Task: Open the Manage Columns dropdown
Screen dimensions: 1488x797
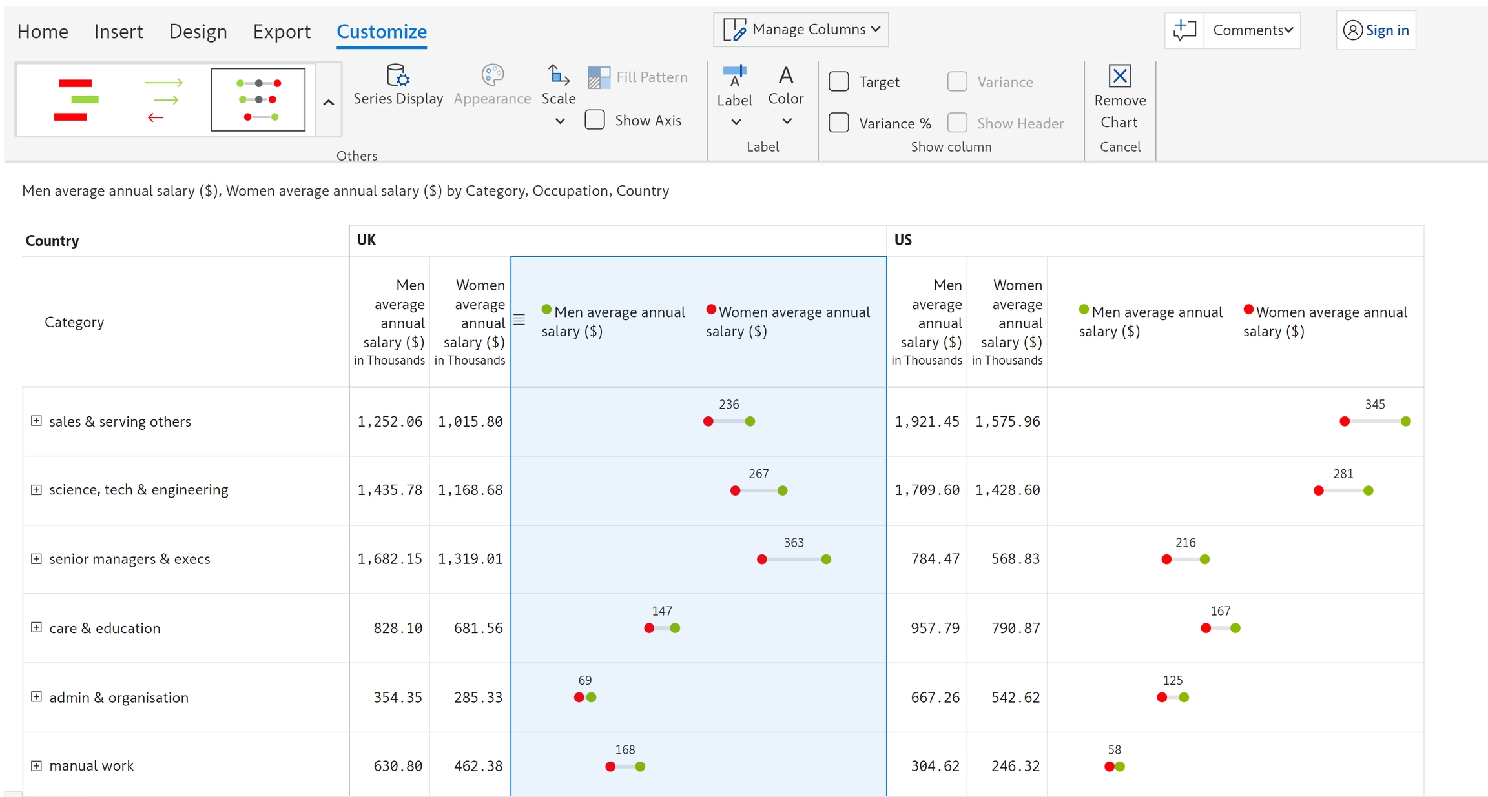Action: click(801, 30)
